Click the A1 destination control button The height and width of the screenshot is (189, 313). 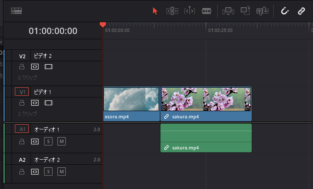[x=22, y=129]
